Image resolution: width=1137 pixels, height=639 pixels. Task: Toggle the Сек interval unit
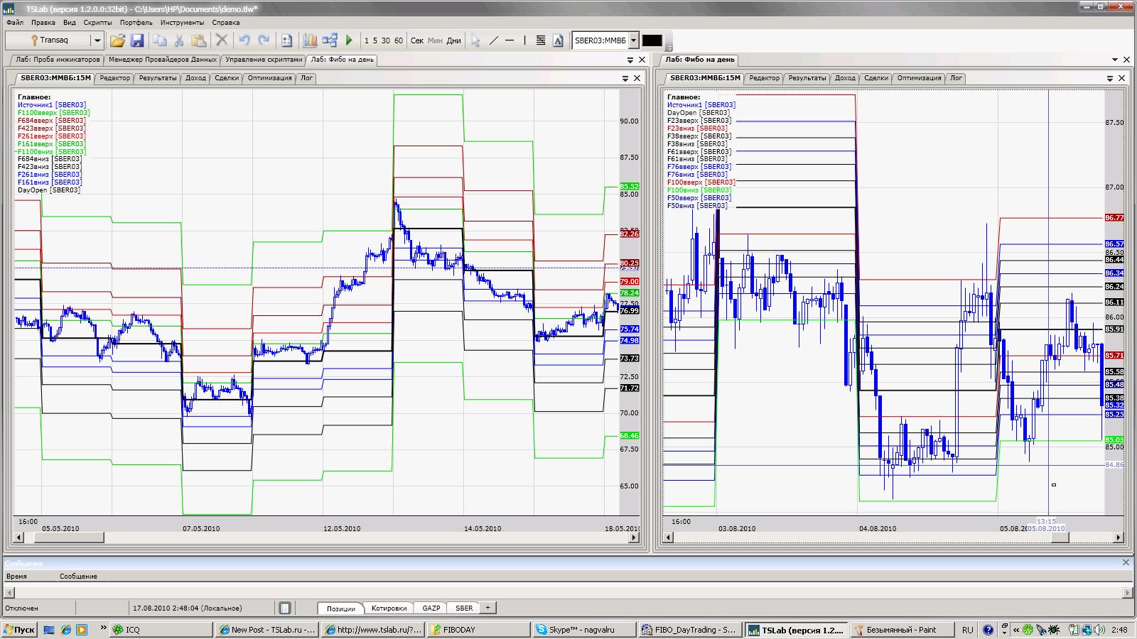[417, 40]
